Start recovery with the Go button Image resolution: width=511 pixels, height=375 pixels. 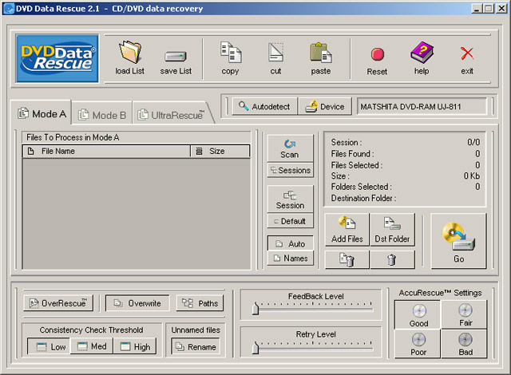click(x=458, y=240)
